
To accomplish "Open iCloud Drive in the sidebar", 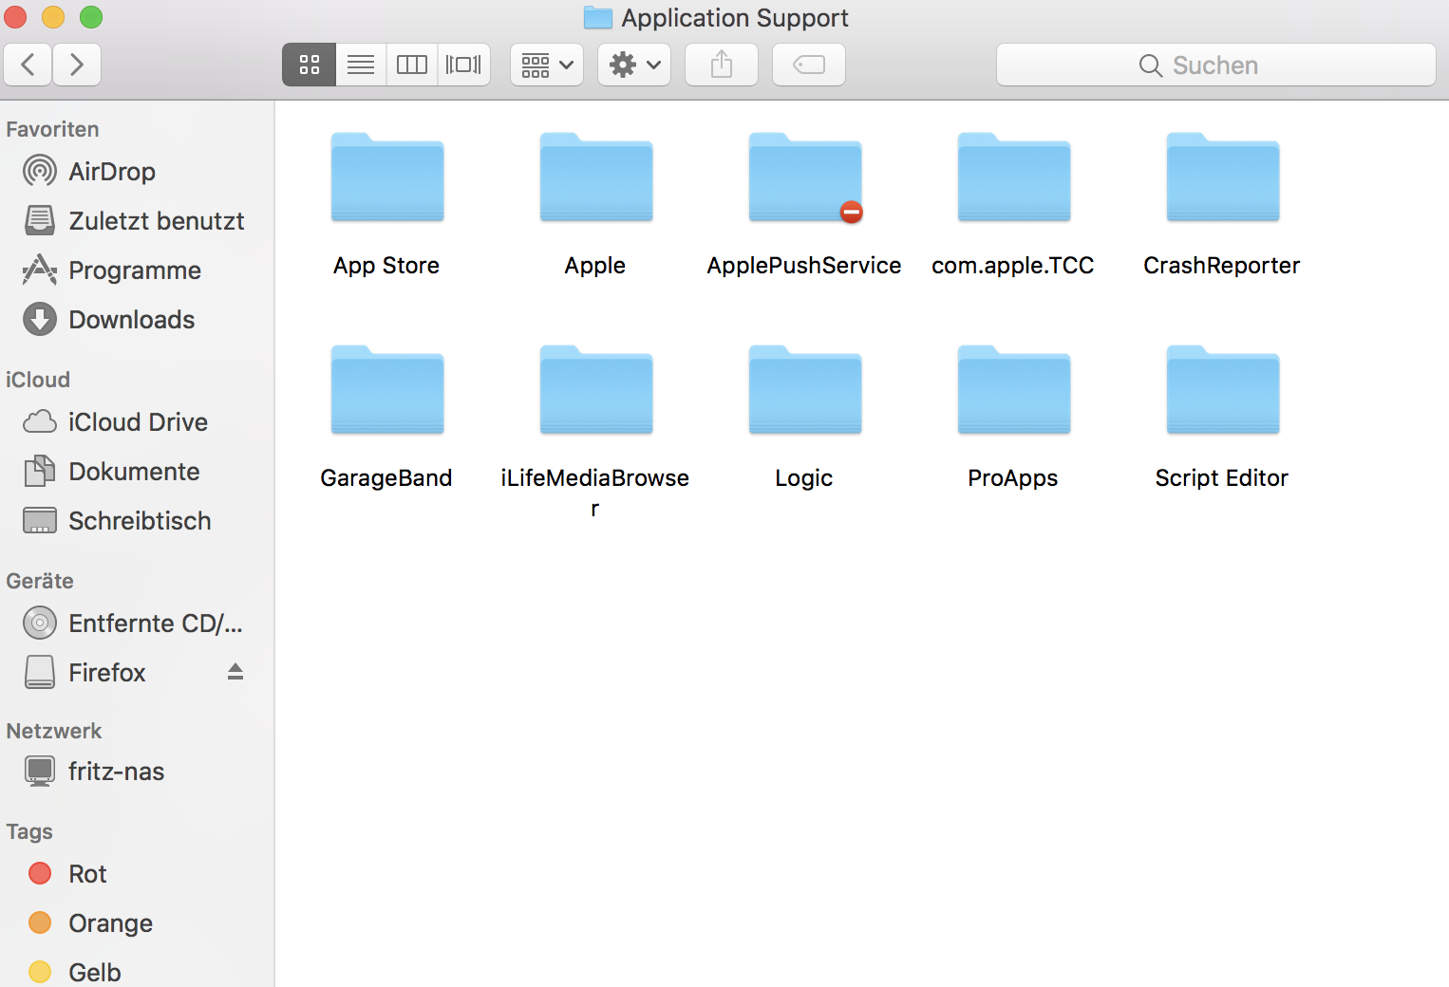I will click(138, 422).
